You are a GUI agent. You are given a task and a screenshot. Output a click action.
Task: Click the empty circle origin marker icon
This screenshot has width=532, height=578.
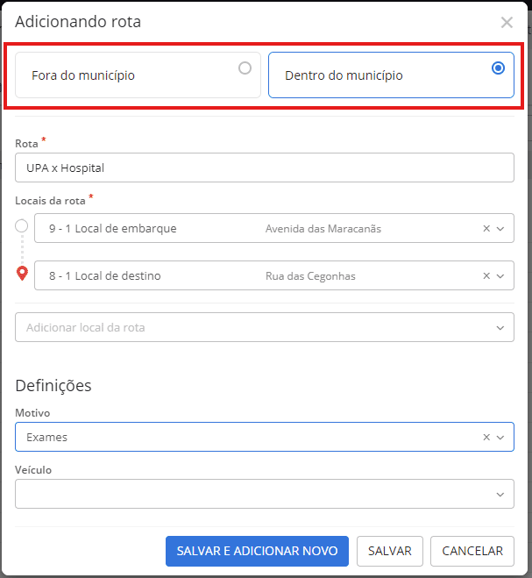22,226
